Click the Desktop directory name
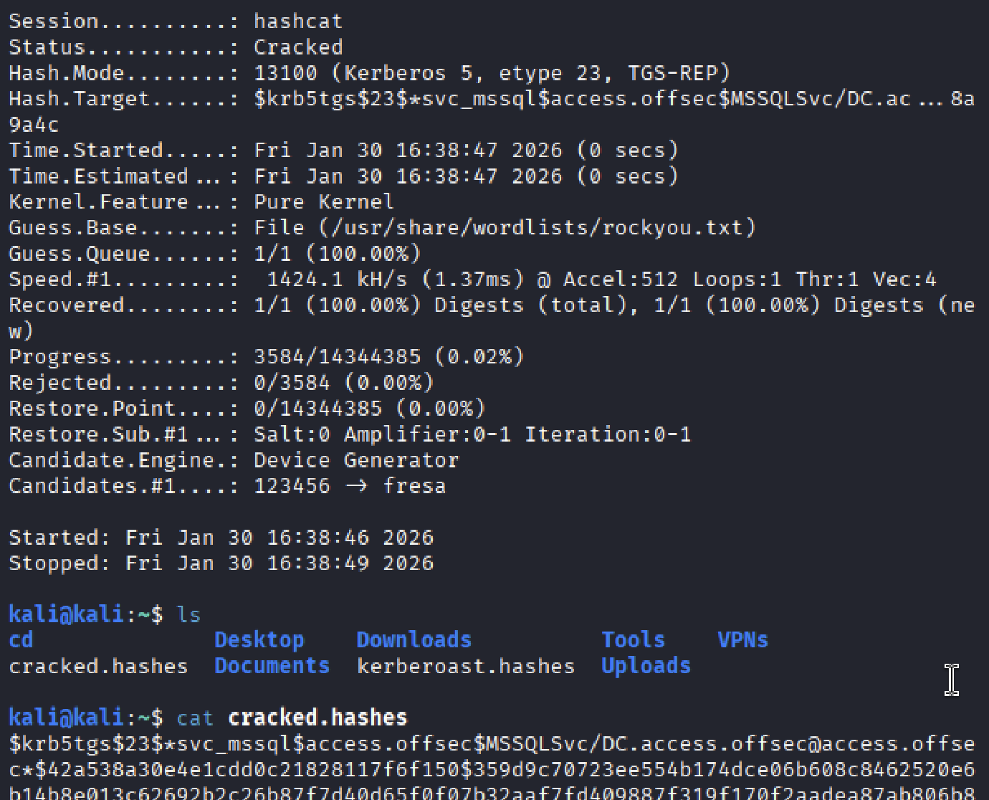Viewport: 989px width, 800px height. pos(259,639)
